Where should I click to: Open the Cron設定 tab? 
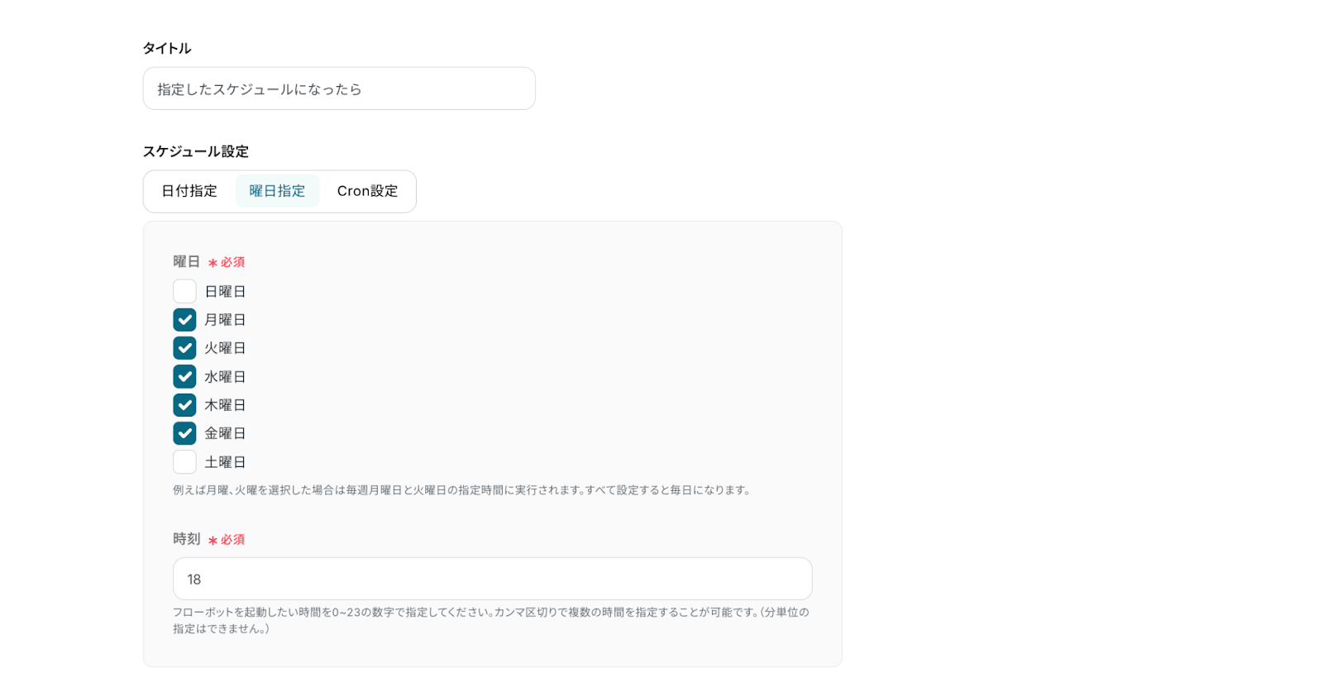(x=367, y=191)
